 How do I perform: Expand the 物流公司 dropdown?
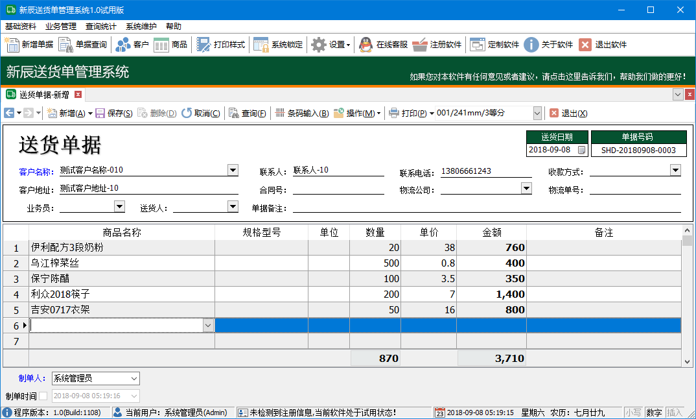point(526,188)
